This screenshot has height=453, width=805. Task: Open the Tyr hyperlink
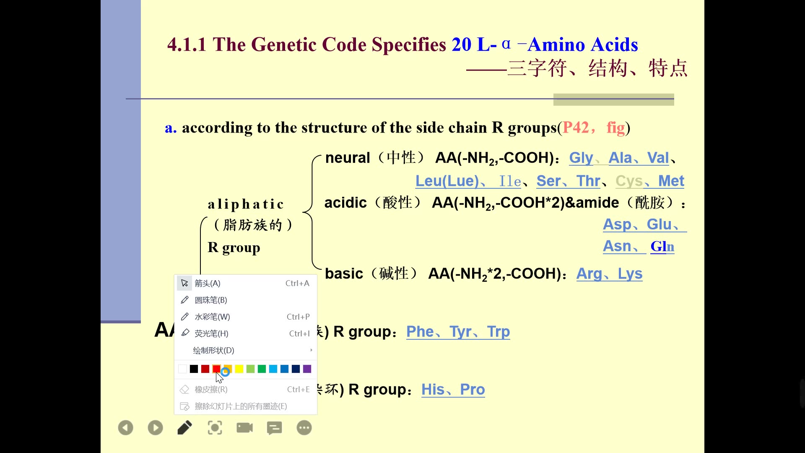[461, 331]
